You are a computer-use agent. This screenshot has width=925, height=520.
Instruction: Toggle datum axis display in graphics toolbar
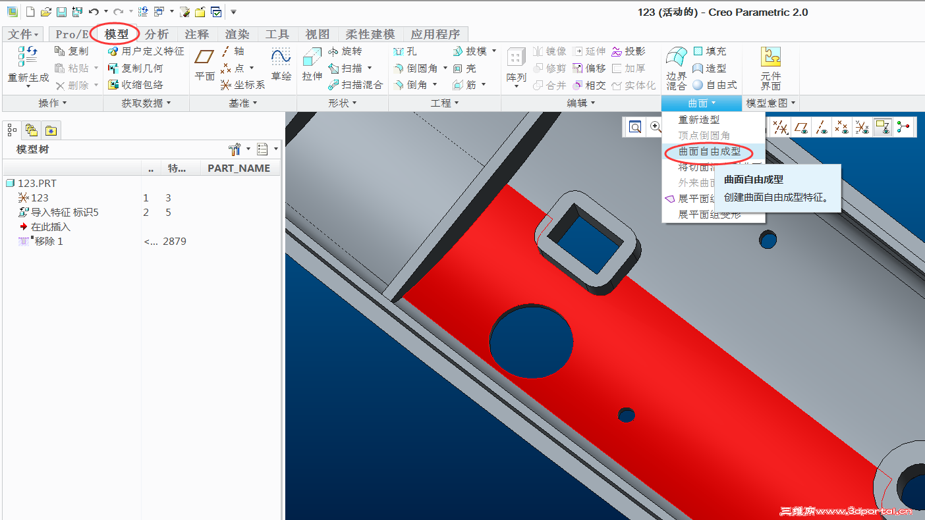(821, 128)
